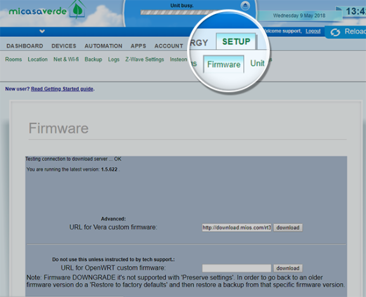Click the Vera custom firmware URL field
Image resolution: width=366 pixels, height=297 pixels.
click(x=237, y=228)
